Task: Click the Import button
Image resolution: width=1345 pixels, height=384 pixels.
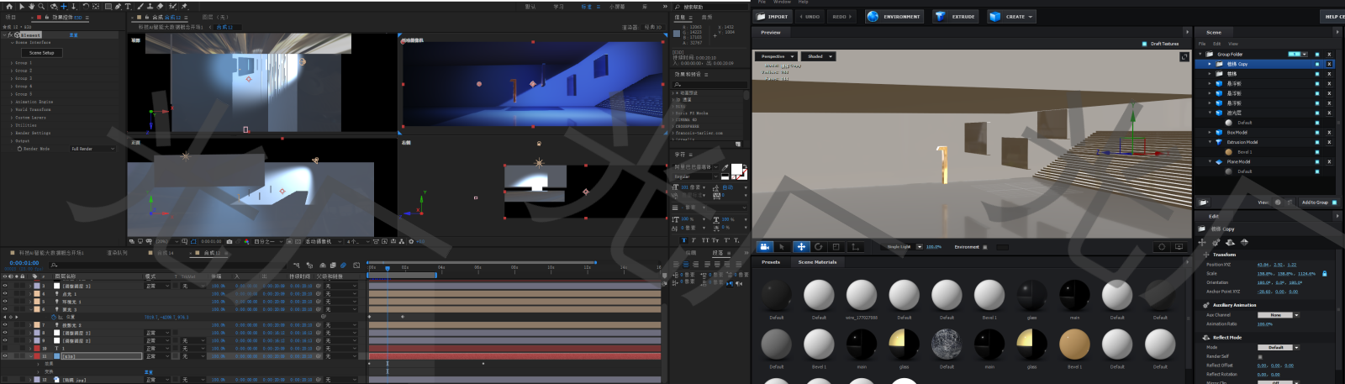Action: click(x=773, y=17)
